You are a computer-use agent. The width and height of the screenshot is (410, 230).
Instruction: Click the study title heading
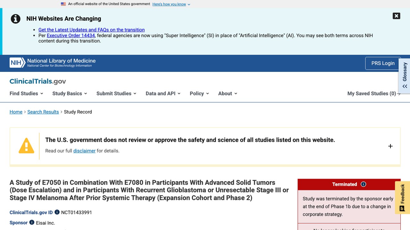pos(149,190)
